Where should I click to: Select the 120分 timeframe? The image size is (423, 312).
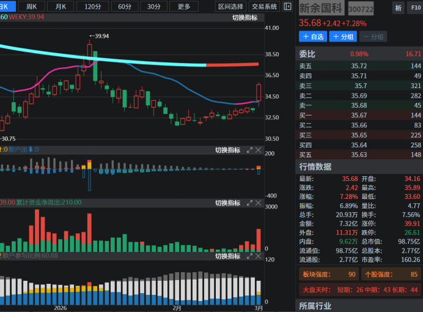point(93,7)
